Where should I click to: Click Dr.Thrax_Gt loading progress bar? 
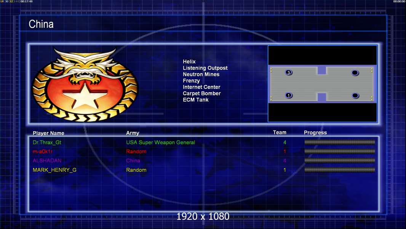click(x=340, y=142)
